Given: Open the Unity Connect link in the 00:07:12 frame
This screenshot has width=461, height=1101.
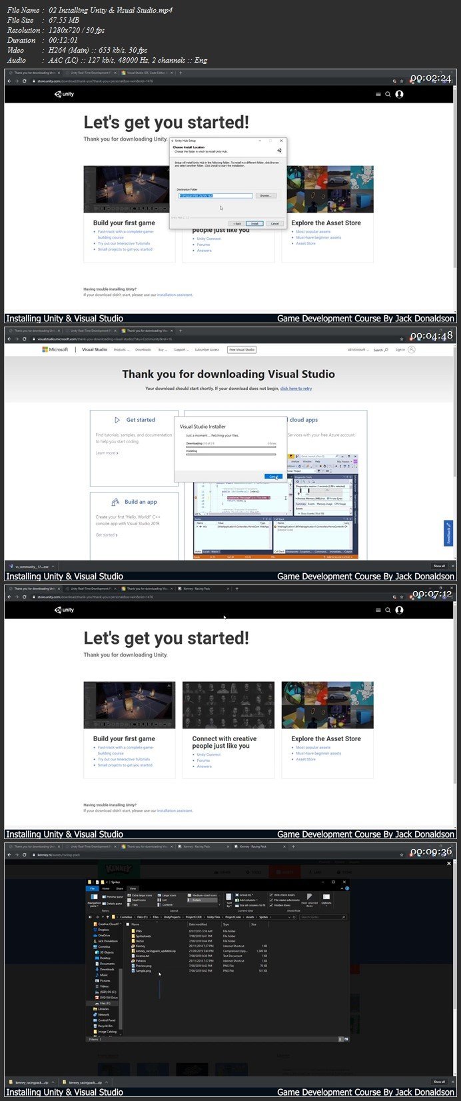Looking at the screenshot, I should (x=209, y=754).
